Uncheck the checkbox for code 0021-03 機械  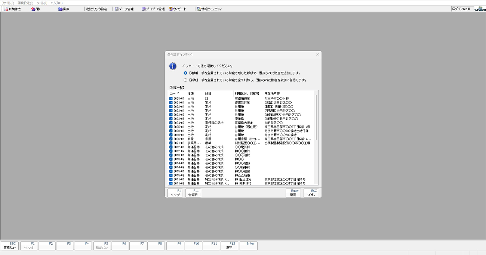[171, 143]
